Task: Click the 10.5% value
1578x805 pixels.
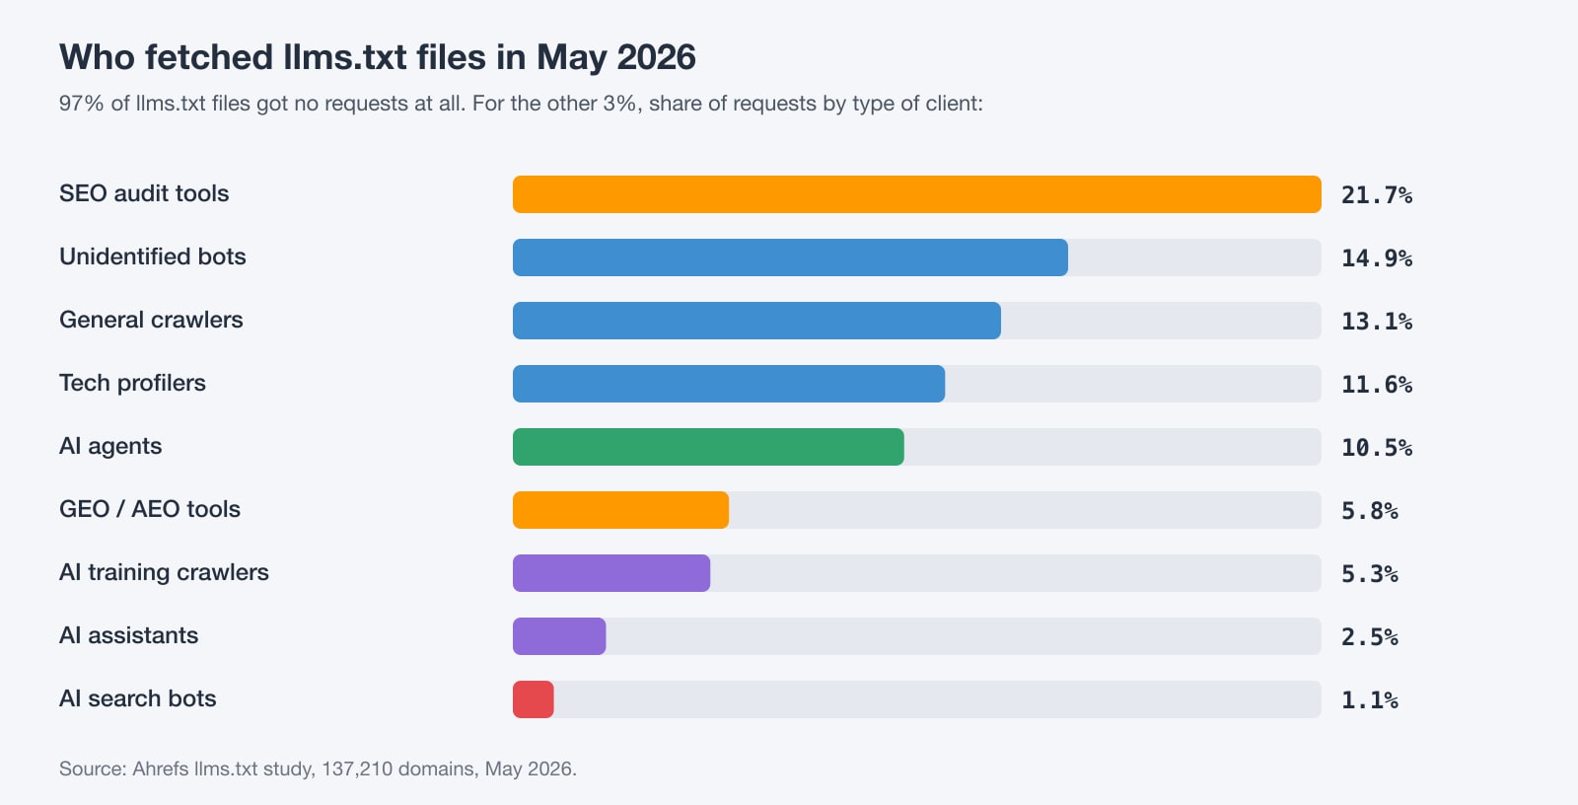Action: 1377,448
